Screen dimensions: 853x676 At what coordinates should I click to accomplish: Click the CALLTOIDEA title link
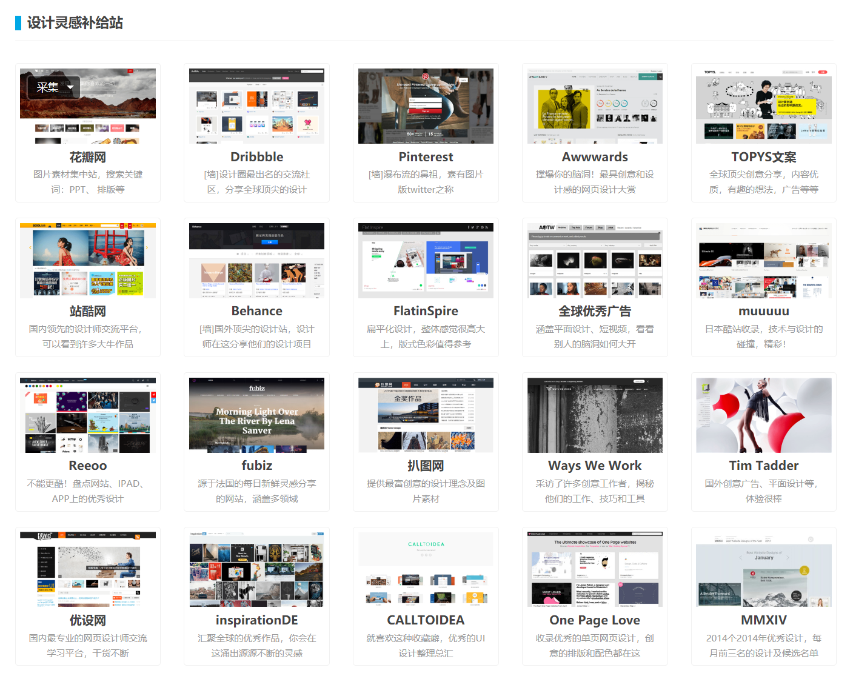pyautogui.click(x=426, y=620)
